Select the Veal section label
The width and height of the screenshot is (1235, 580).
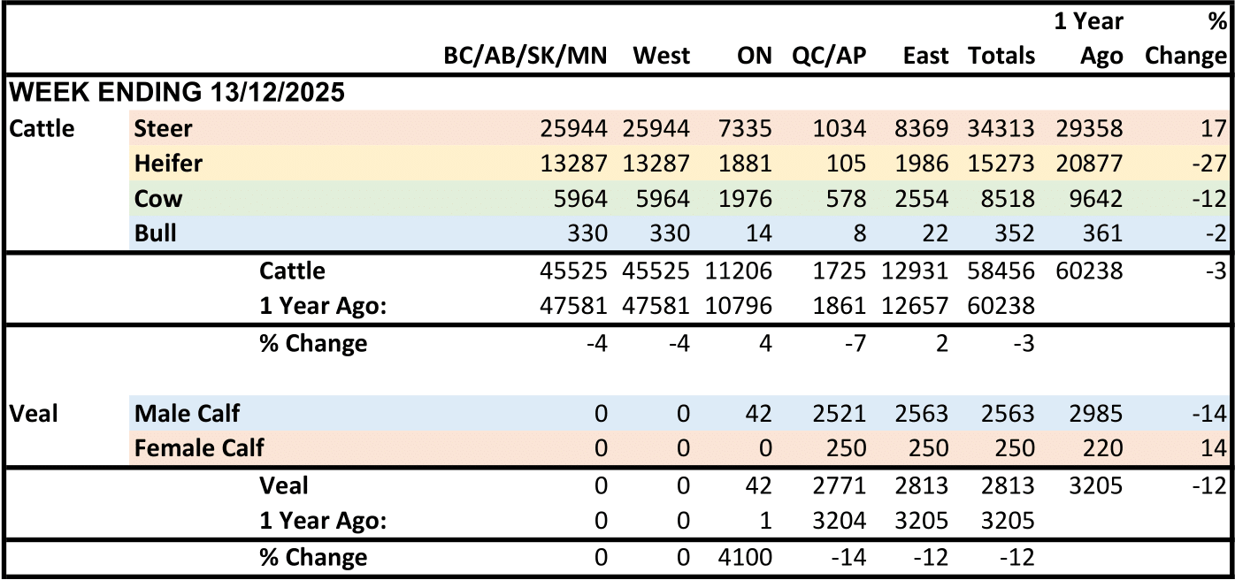(33, 413)
